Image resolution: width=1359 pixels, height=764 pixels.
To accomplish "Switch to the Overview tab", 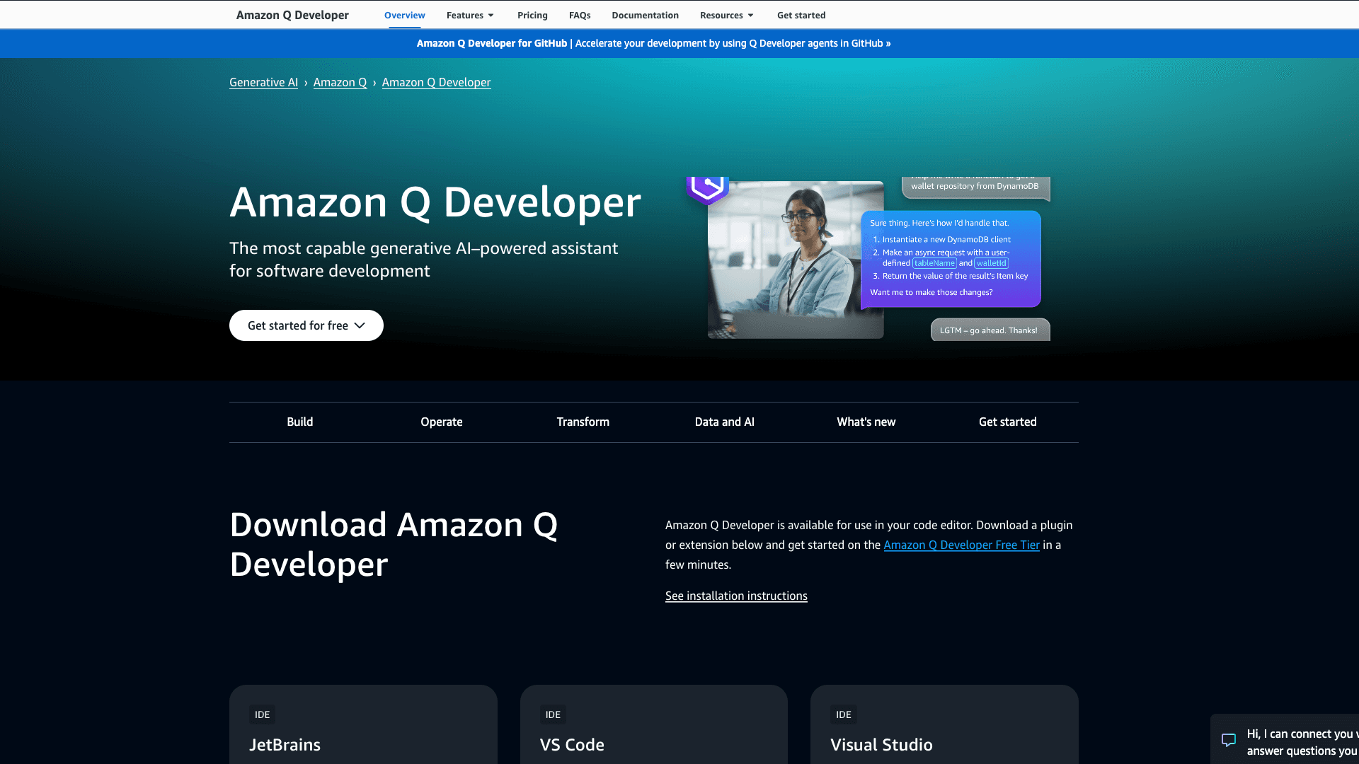I will coord(404,16).
